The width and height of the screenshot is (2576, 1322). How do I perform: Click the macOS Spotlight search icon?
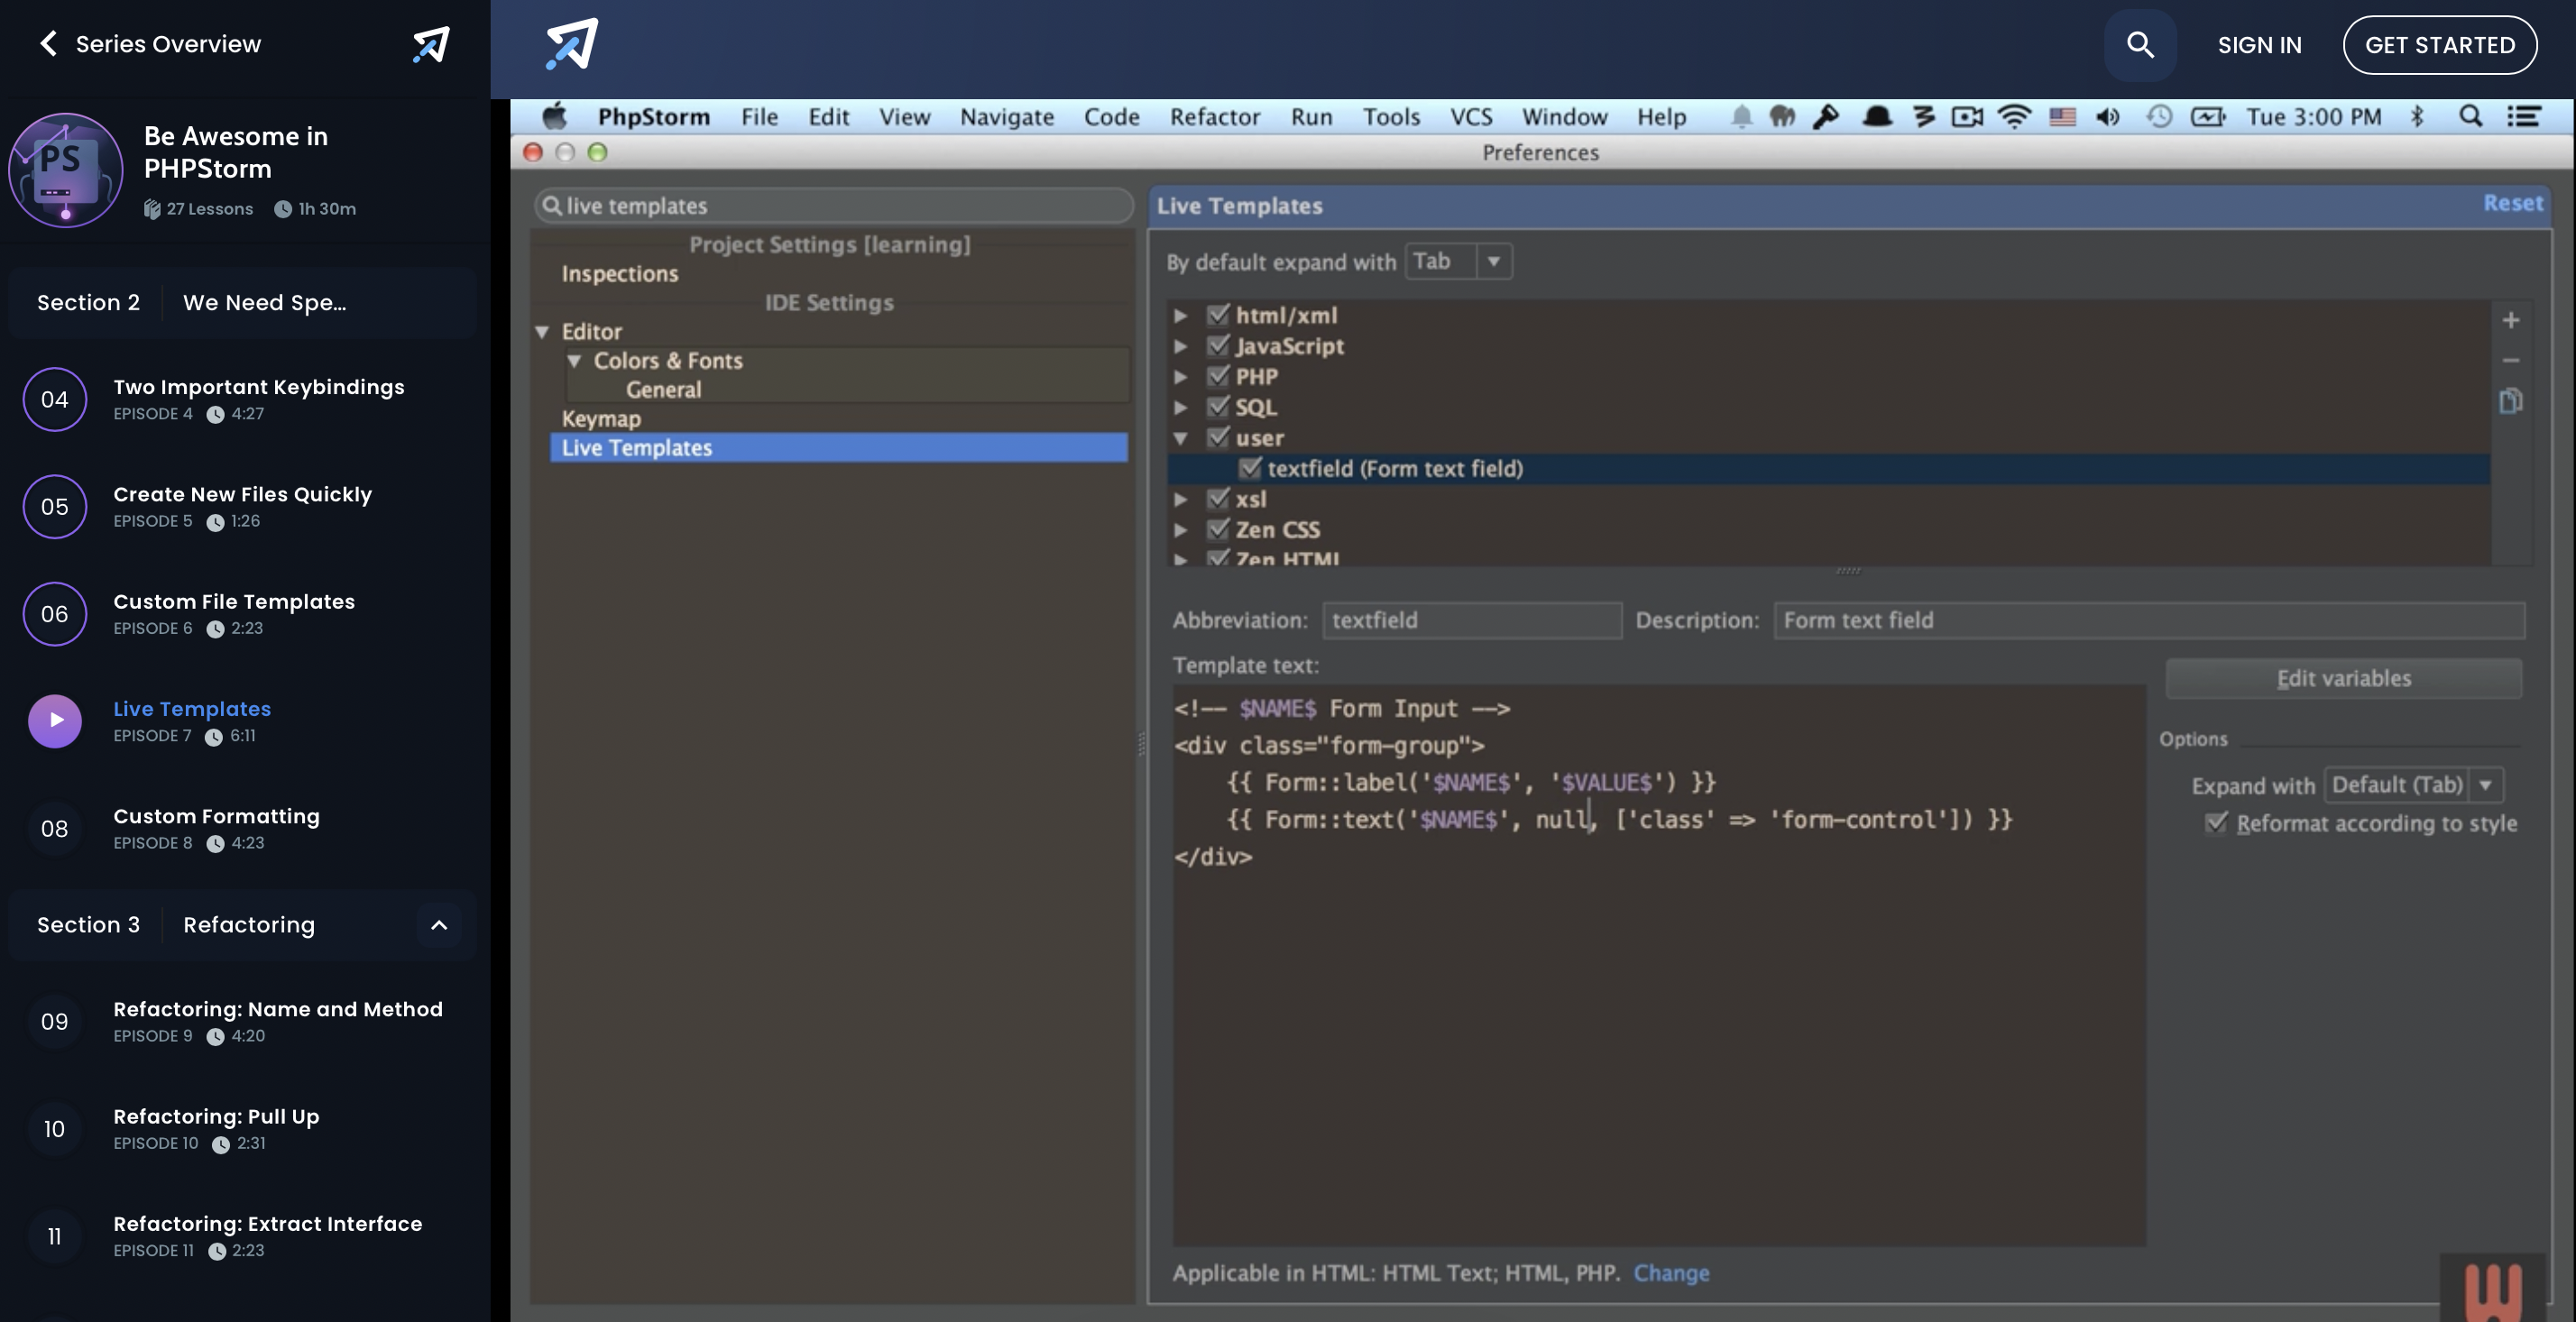tap(2470, 117)
